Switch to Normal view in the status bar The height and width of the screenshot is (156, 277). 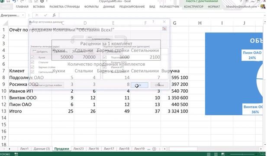tap(209, 154)
